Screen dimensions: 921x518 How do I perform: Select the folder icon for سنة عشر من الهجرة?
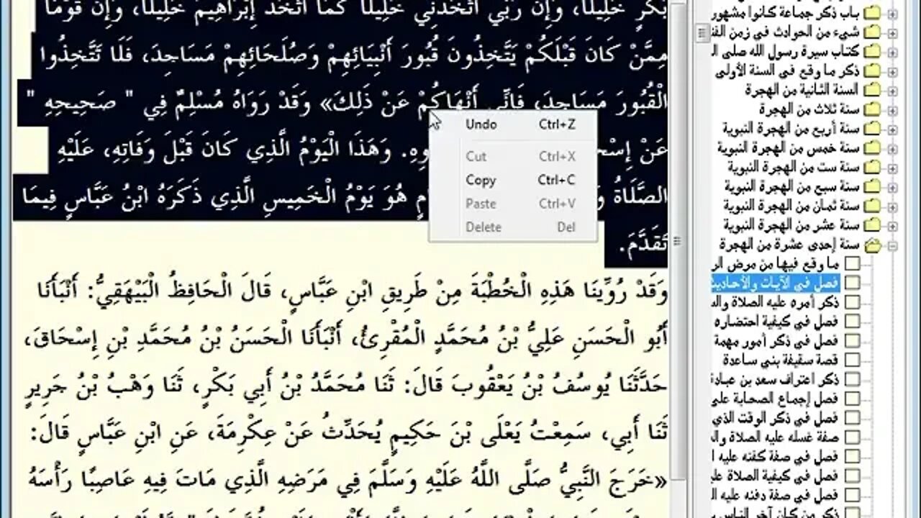pos(874,224)
